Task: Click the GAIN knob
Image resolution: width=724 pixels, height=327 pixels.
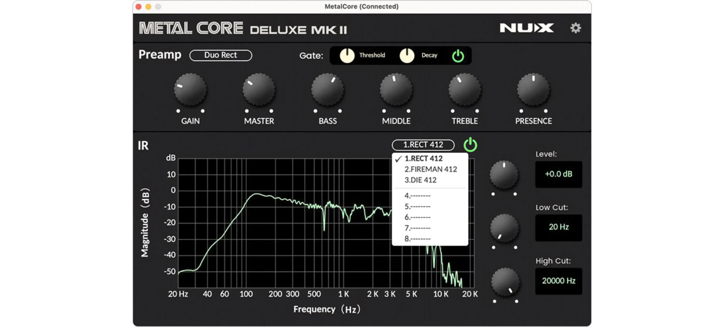Action: (x=190, y=90)
